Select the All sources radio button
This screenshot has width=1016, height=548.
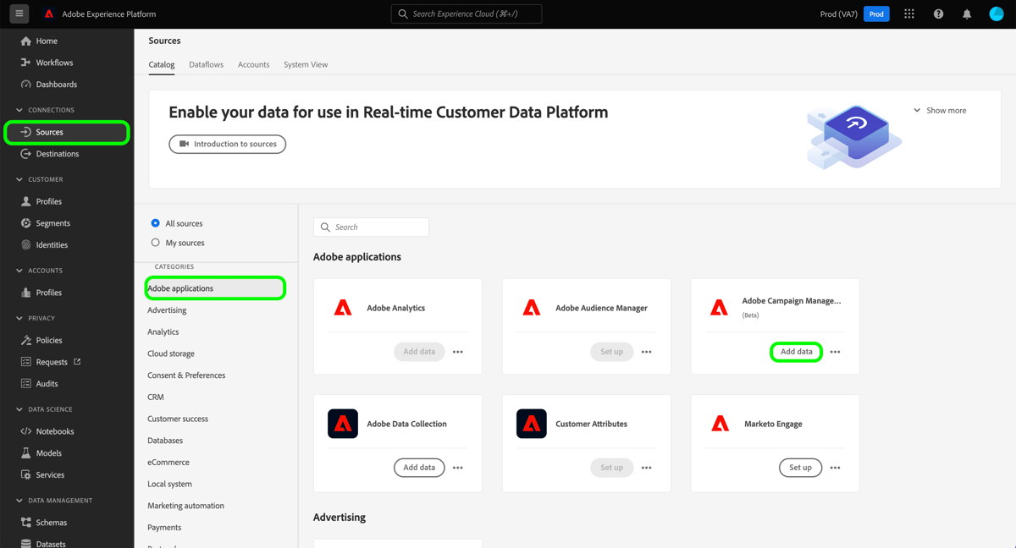[x=155, y=222]
